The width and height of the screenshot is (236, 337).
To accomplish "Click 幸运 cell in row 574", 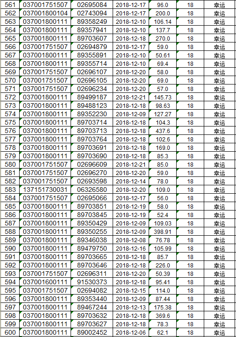I will (x=220, y=114).
